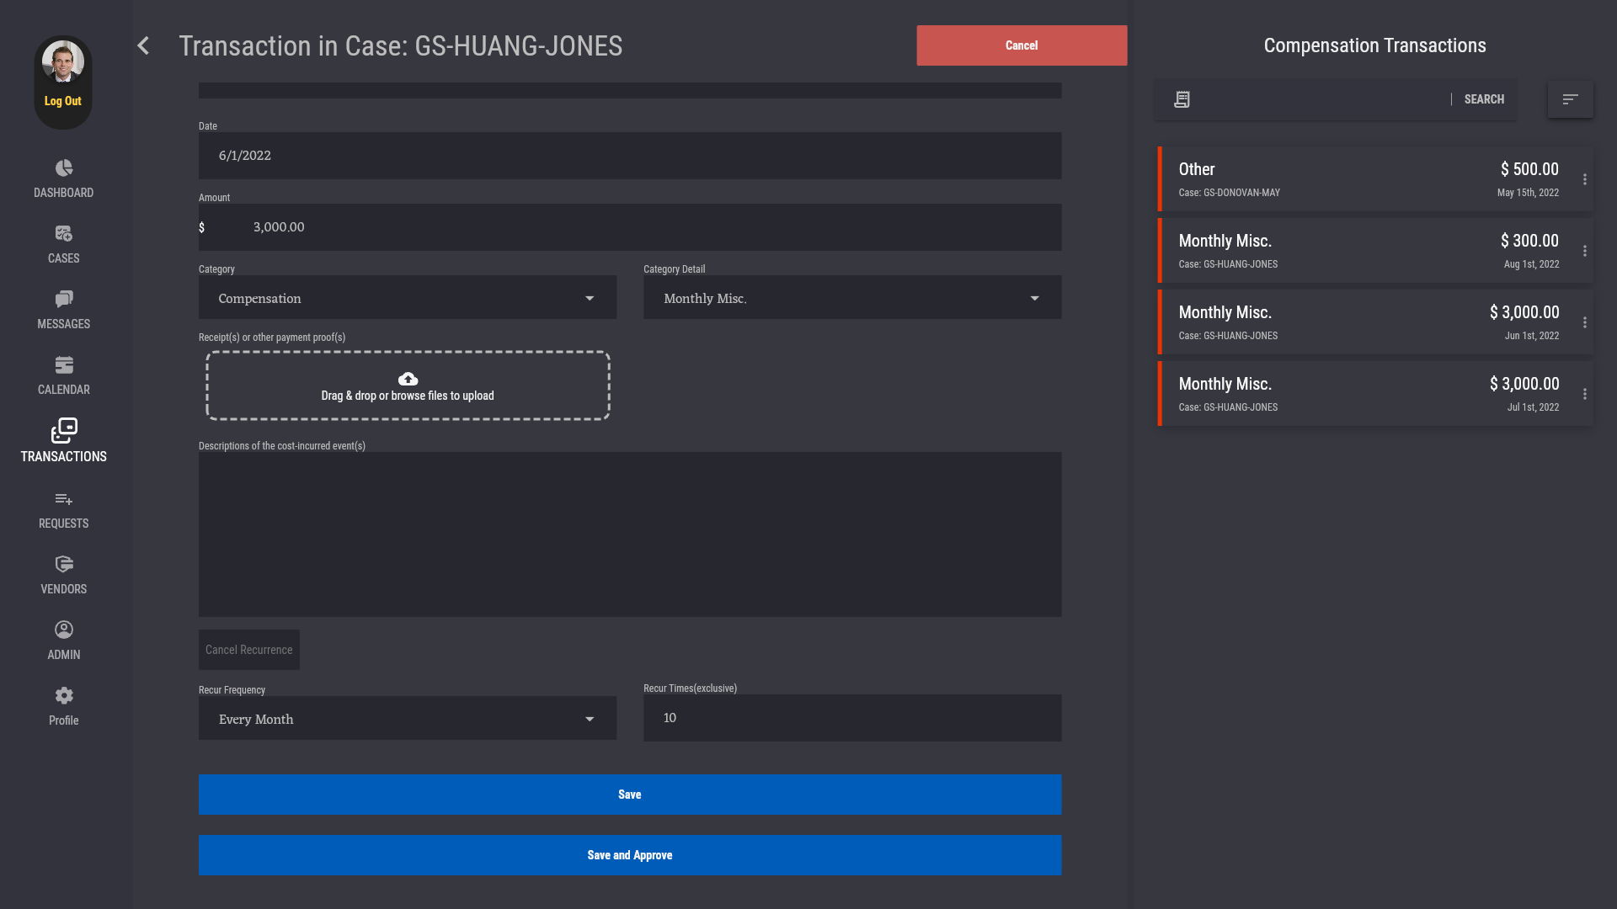1617x909 pixels.
Task: Open the Requests list icon
Action: 64,499
